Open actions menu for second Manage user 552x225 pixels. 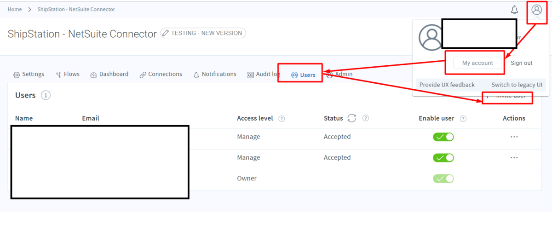[514, 158]
